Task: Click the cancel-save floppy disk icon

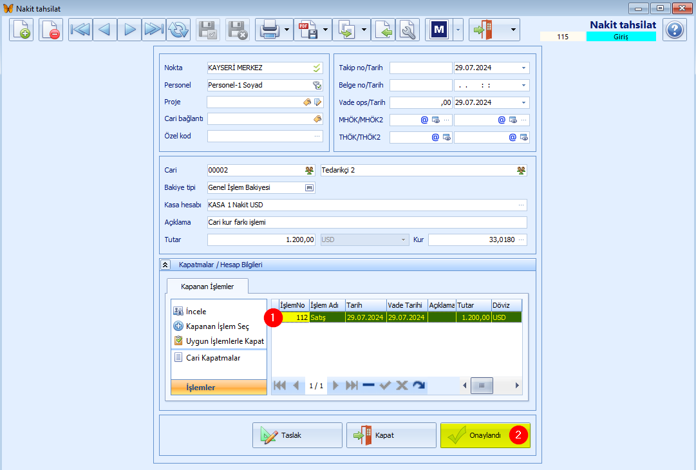Action: 238,30
